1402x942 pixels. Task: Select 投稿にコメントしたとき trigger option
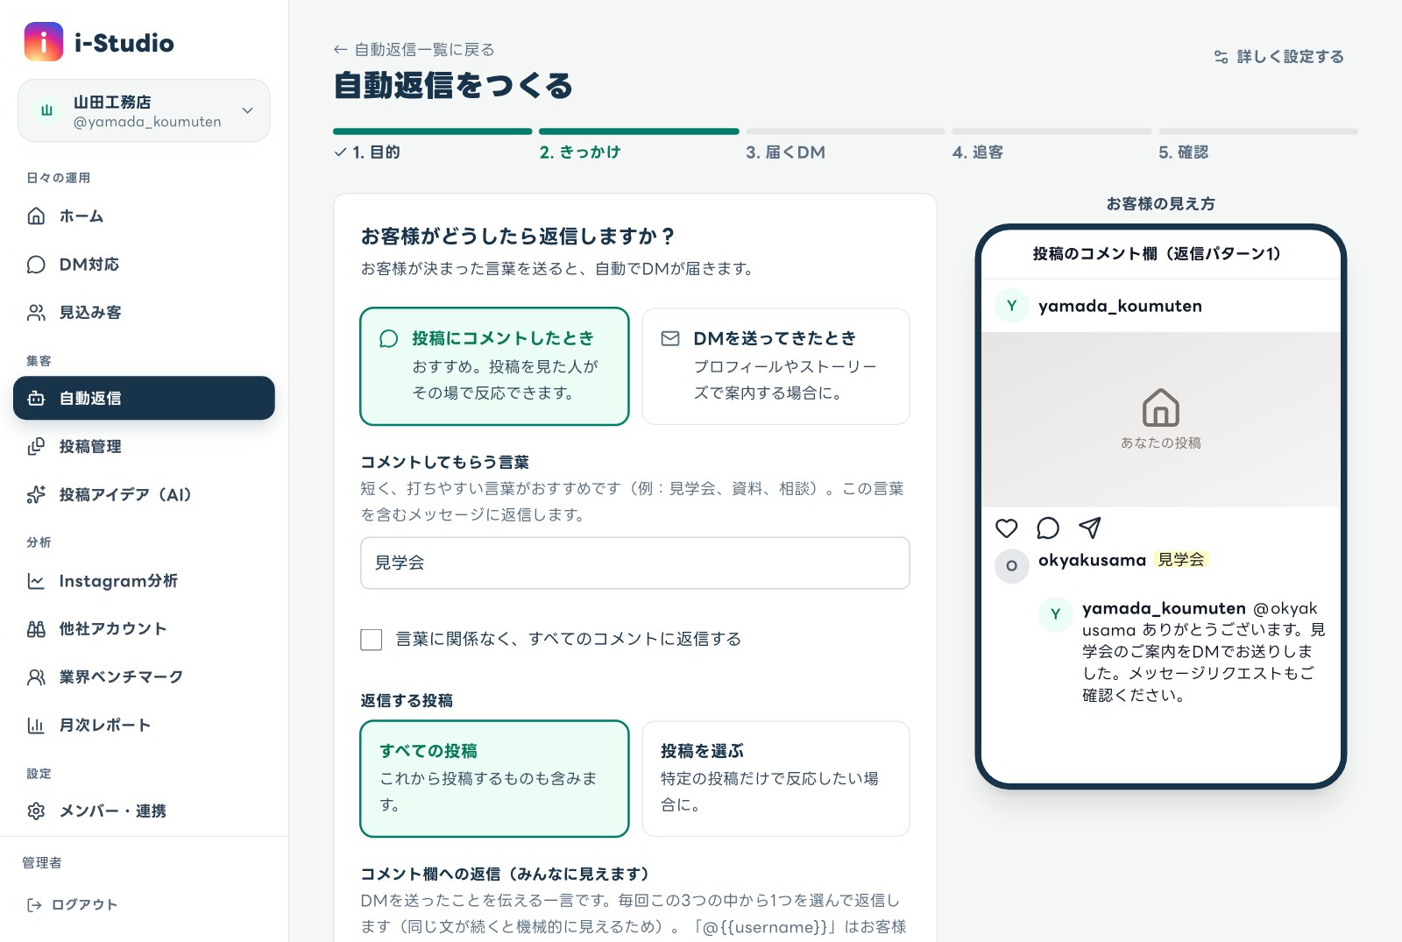tap(494, 366)
